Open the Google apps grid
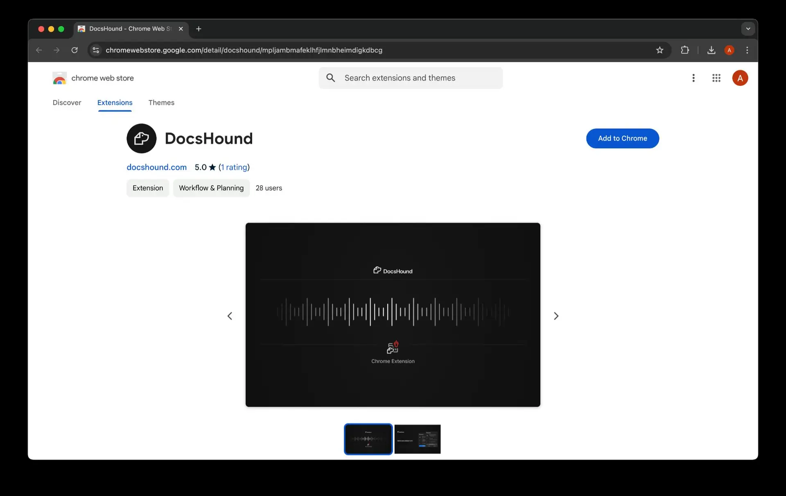 click(716, 78)
